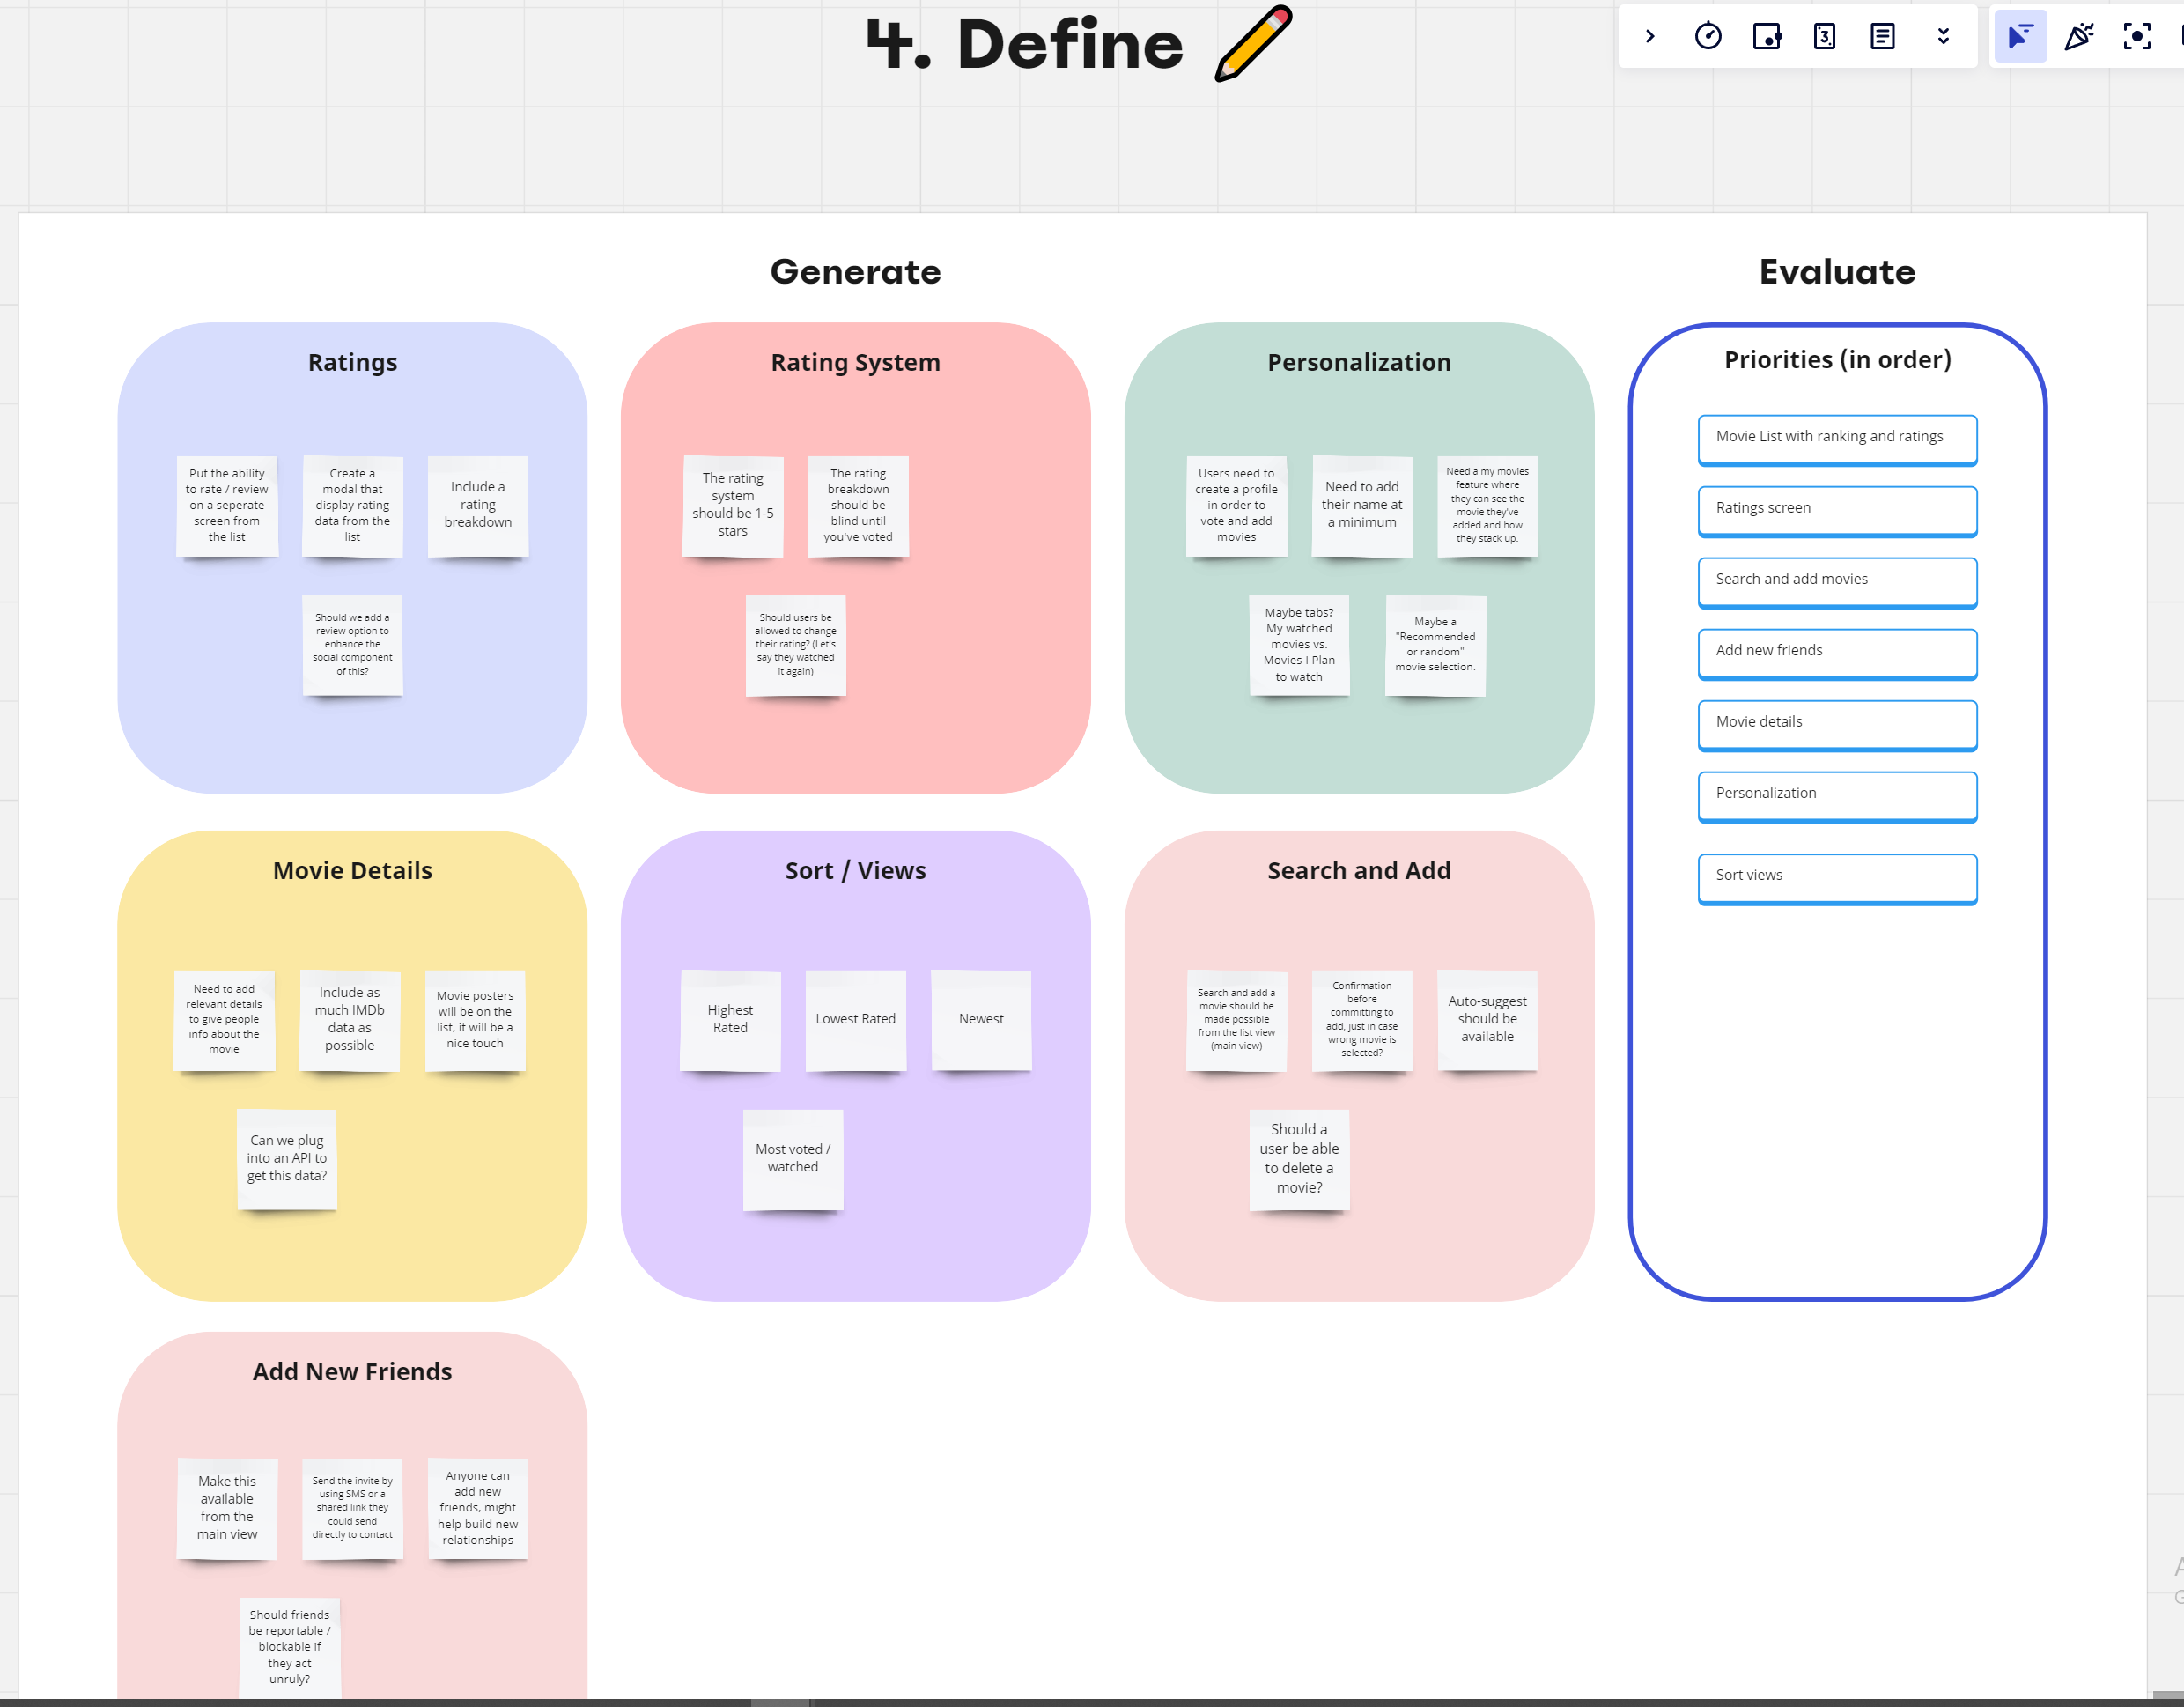Screen dimensions: 2184x1707
Task: Select the 'Sort views' priority item
Action: (x=1837, y=876)
